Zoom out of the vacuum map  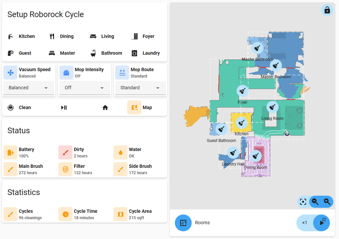pyautogui.click(x=315, y=202)
